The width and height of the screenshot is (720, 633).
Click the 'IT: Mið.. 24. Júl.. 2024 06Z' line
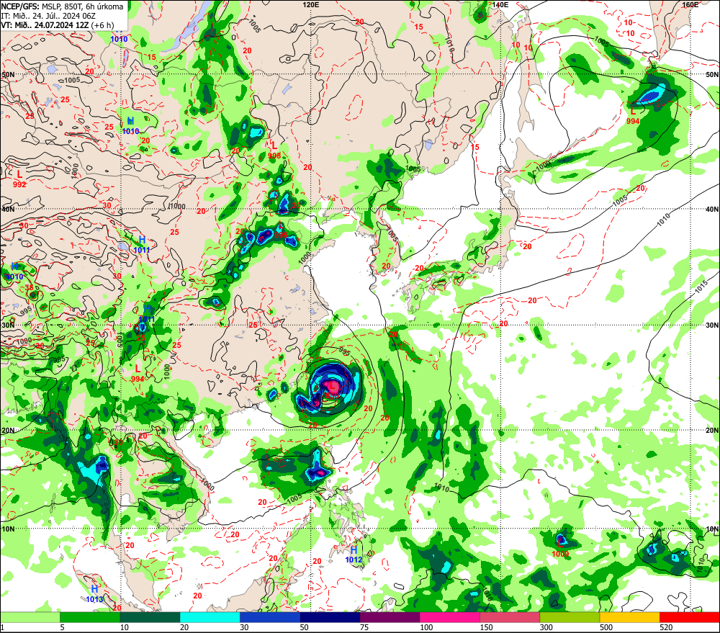tap(48, 16)
